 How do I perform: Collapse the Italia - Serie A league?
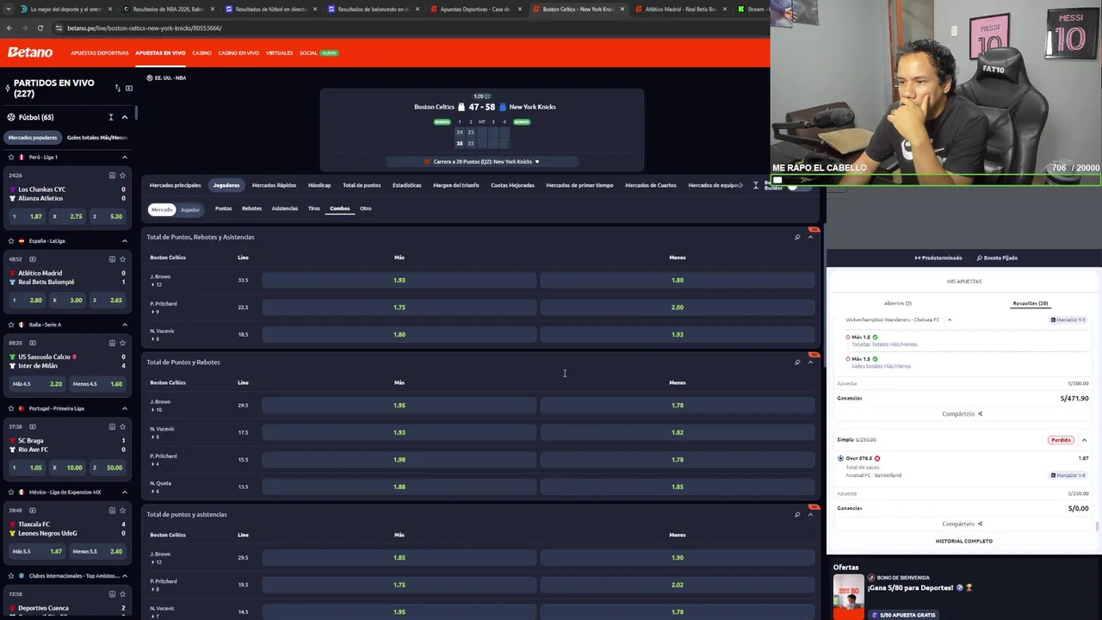(124, 325)
